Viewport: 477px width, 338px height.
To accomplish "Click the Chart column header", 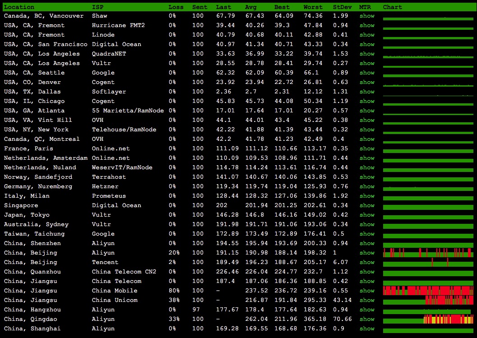I will pos(393,7).
